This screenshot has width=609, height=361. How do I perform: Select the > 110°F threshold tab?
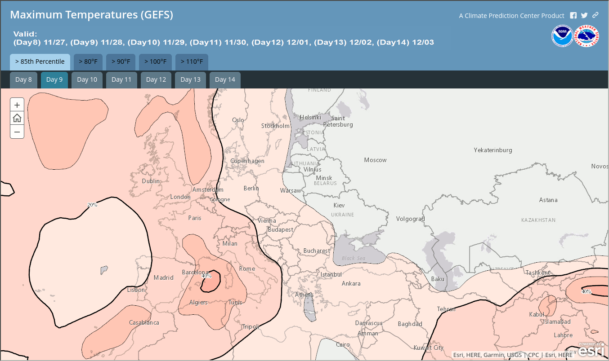pos(192,62)
